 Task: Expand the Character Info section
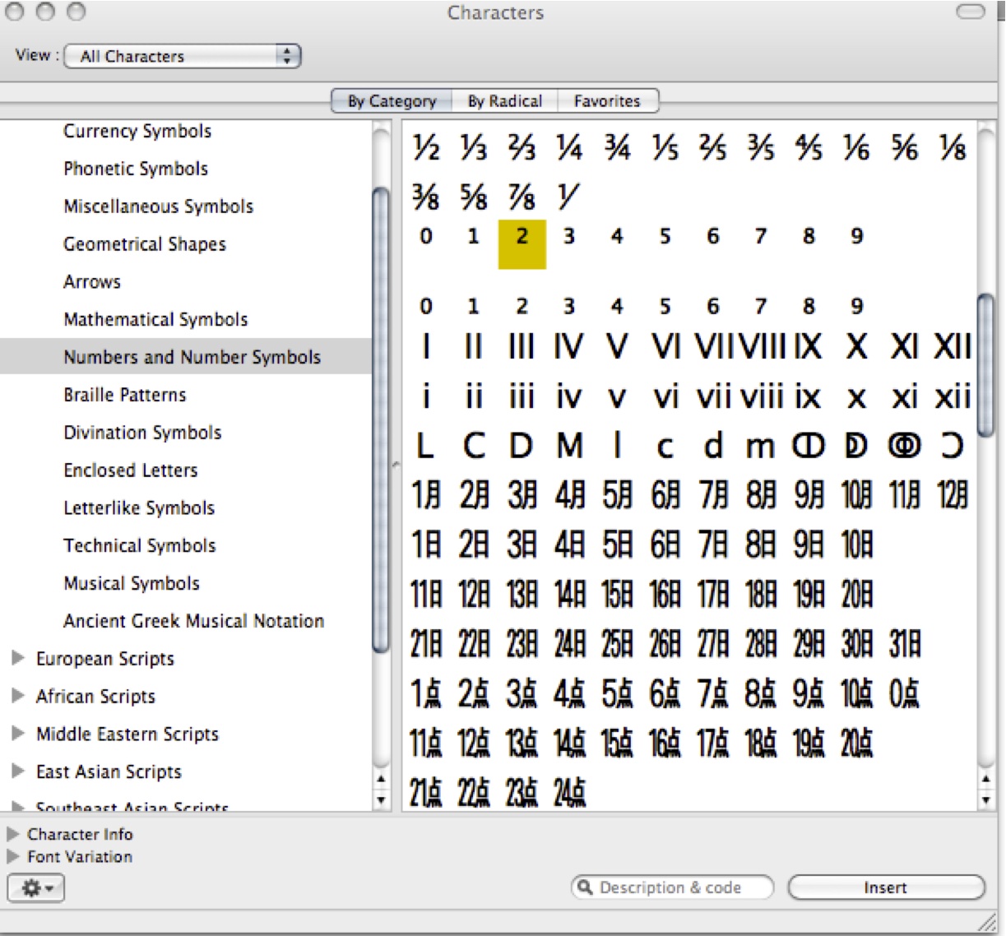13,834
